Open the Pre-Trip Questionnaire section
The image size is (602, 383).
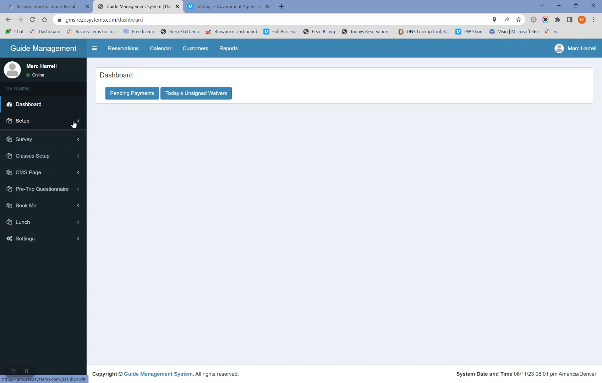tap(42, 189)
